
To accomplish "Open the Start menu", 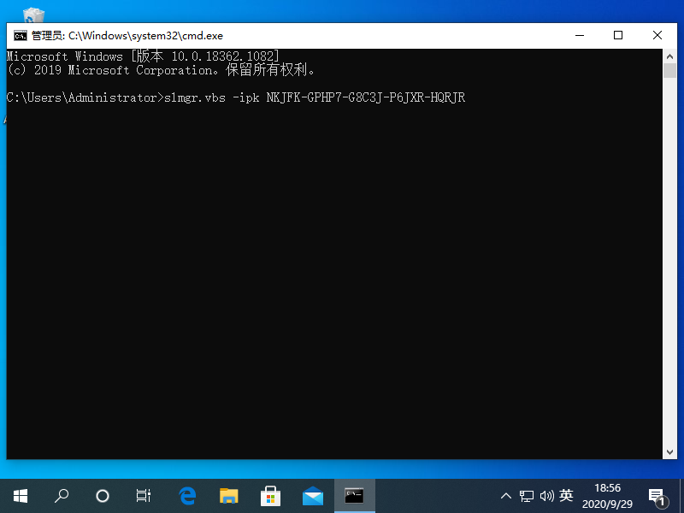I will pyautogui.click(x=21, y=496).
